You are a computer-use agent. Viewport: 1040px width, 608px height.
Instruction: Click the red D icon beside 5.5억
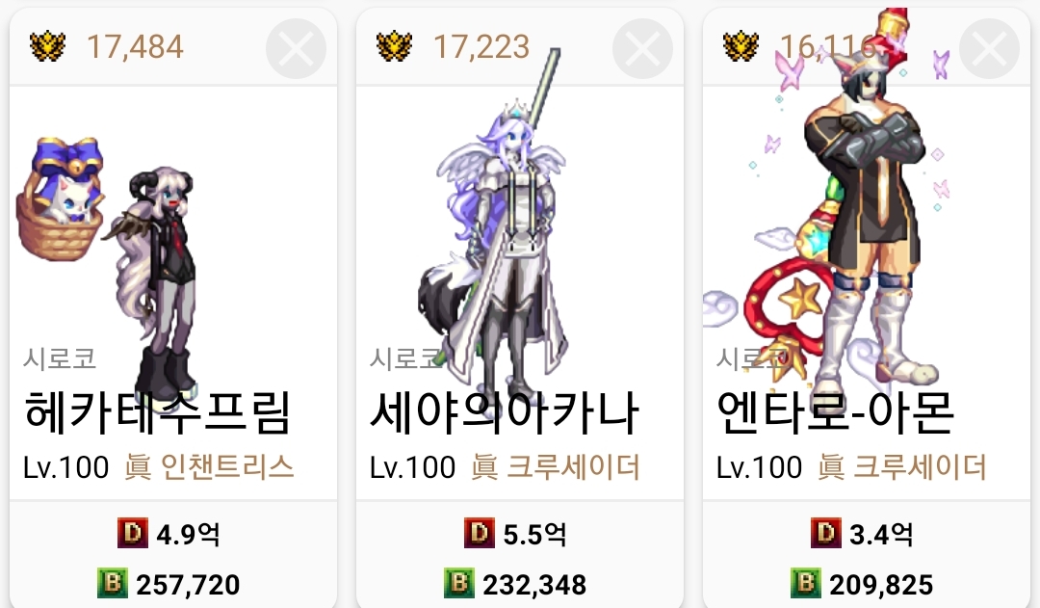[479, 533]
